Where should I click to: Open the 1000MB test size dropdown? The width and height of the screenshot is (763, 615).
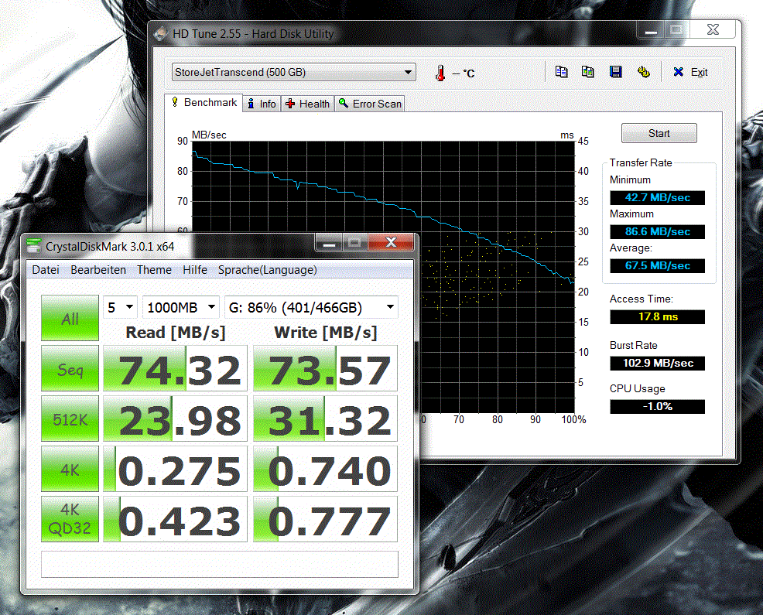[x=181, y=307]
